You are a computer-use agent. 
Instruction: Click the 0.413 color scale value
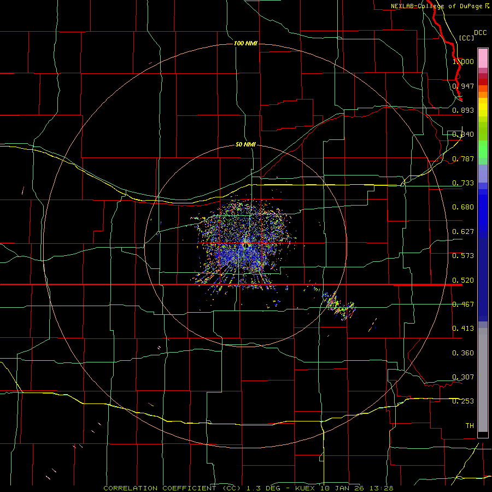pos(463,329)
